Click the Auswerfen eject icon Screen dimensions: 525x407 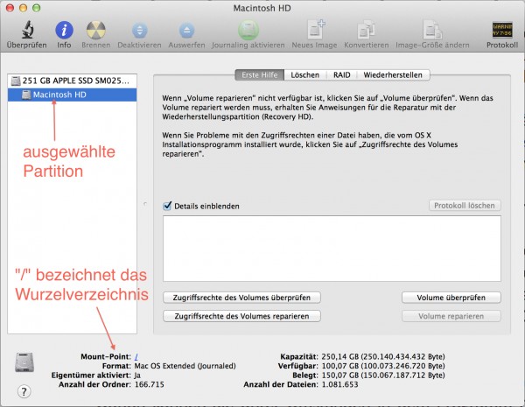click(x=186, y=31)
